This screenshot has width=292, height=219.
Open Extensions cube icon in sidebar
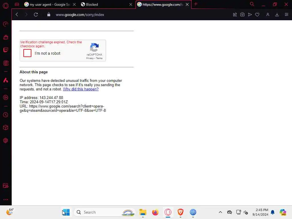[6, 127]
